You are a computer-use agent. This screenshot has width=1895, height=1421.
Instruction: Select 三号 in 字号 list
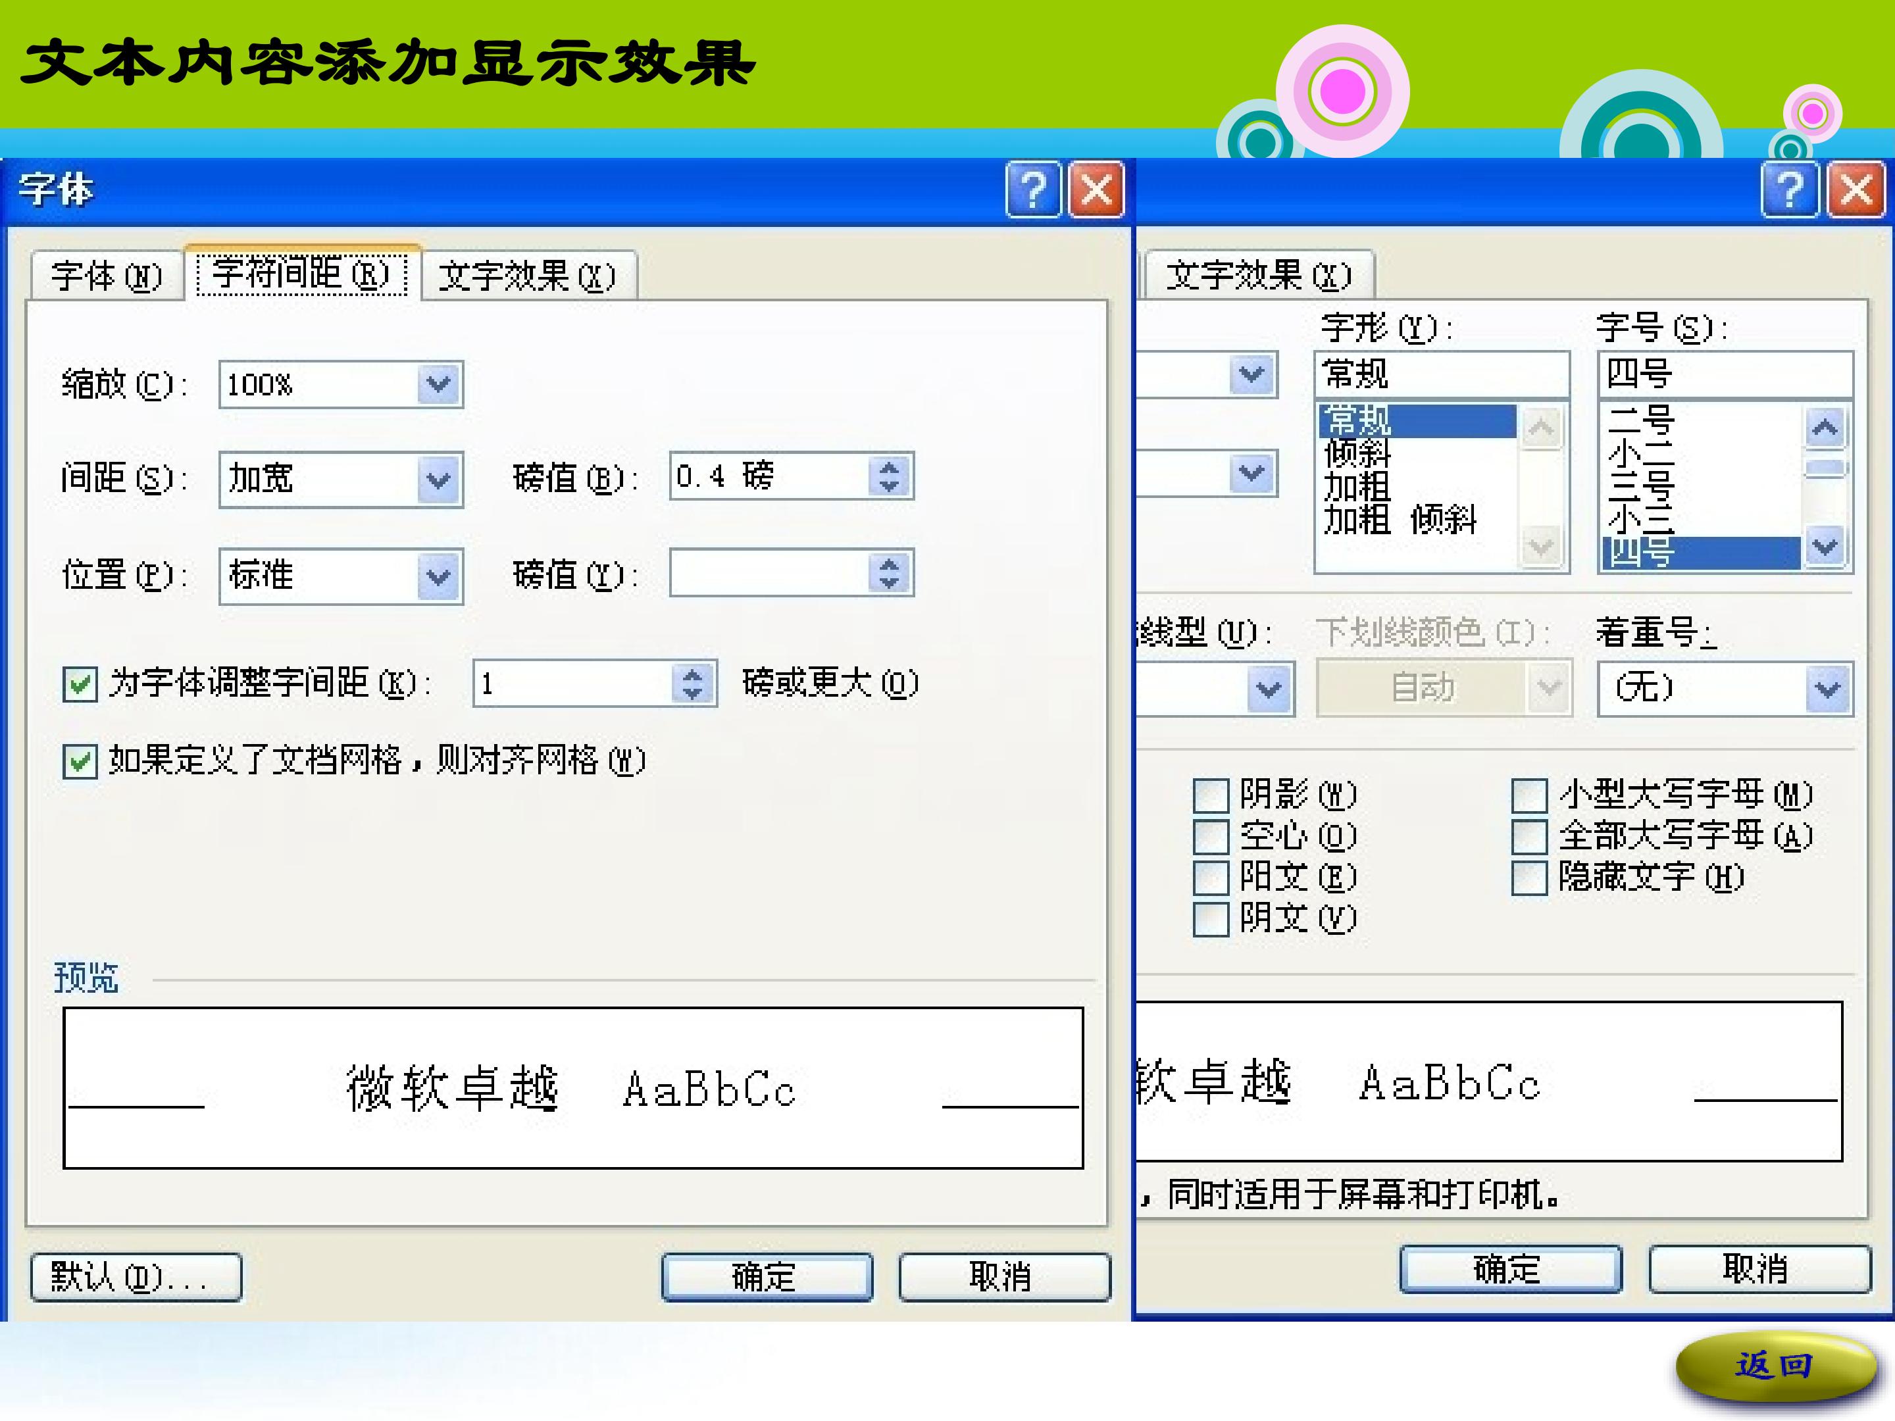[1702, 487]
